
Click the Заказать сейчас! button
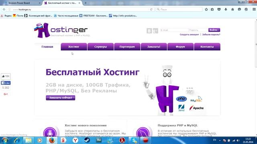pyautogui.click(x=61, y=98)
